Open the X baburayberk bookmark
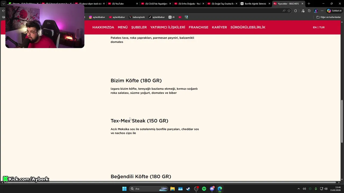344x193 pixels. click(137, 17)
